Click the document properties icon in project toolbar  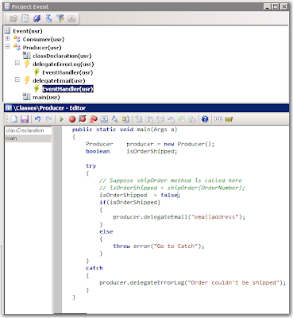tap(25, 18)
